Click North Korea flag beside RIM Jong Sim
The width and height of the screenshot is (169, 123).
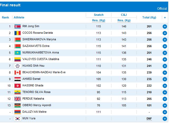pos(17,26)
